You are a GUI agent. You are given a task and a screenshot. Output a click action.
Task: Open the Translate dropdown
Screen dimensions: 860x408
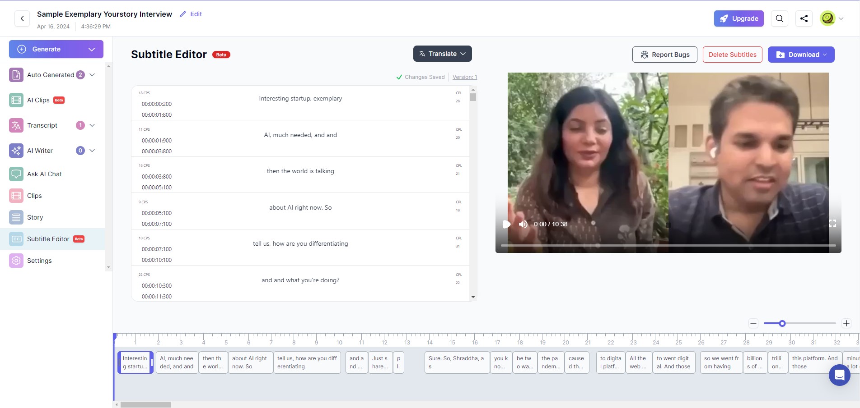[x=443, y=54]
